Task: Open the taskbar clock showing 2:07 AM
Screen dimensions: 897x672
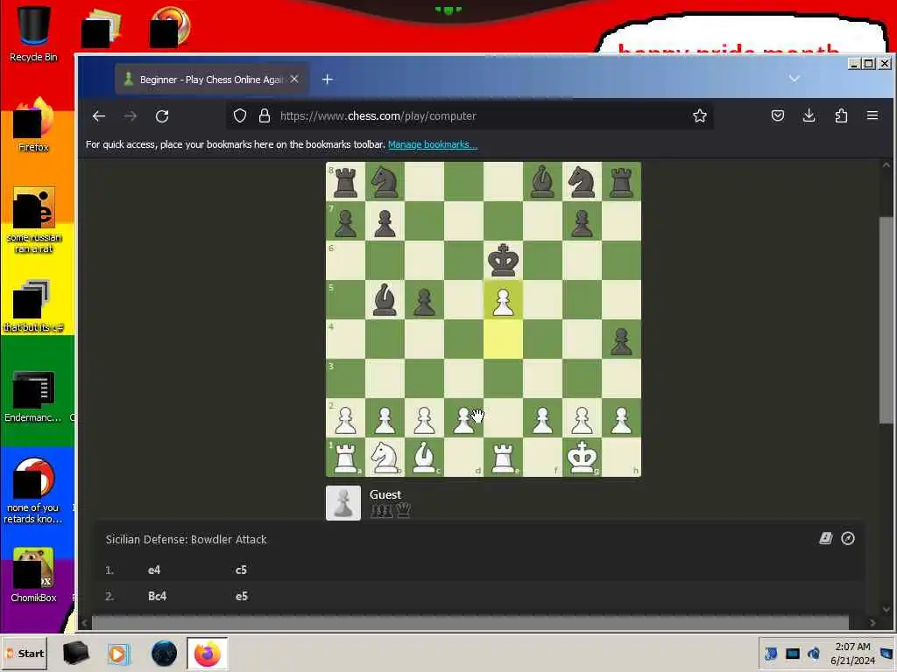Action: [x=852, y=653]
